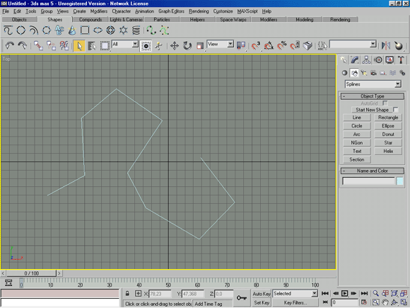Click the Select and Rotate tool
The image size is (410, 308).
[187, 45]
